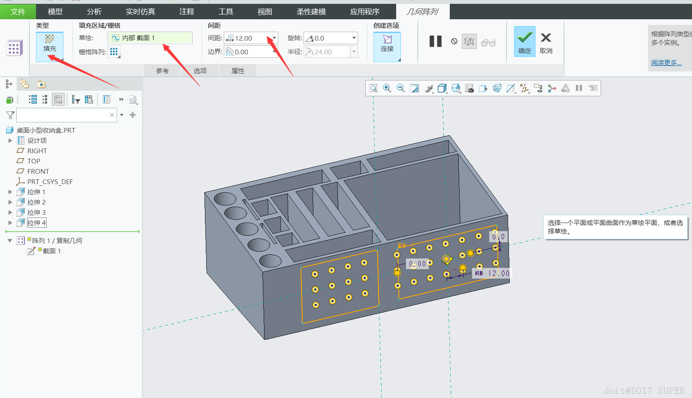Click Zoom In in the graphics toolbar
692x398 pixels.
(x=387, y=88)
